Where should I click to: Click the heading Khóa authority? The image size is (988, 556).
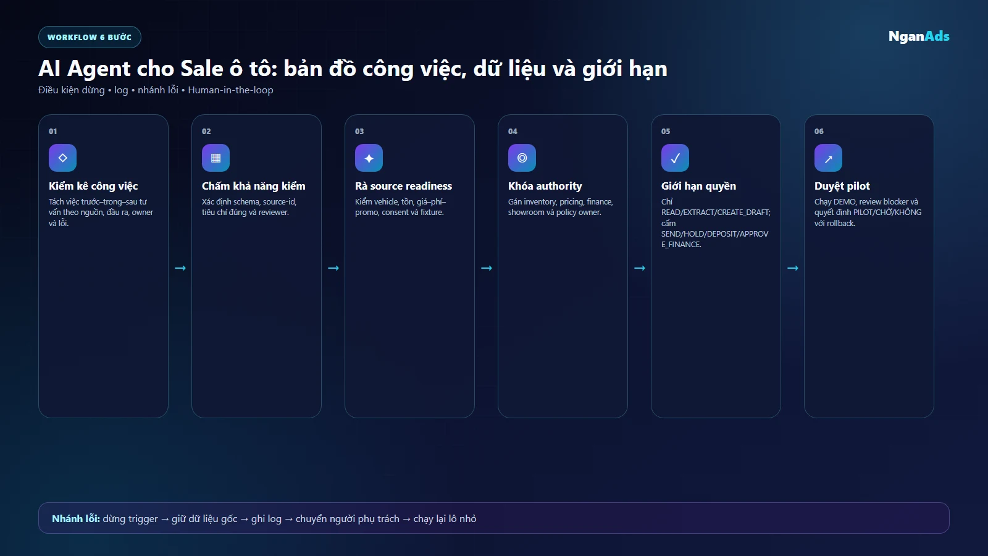point(545,186)
